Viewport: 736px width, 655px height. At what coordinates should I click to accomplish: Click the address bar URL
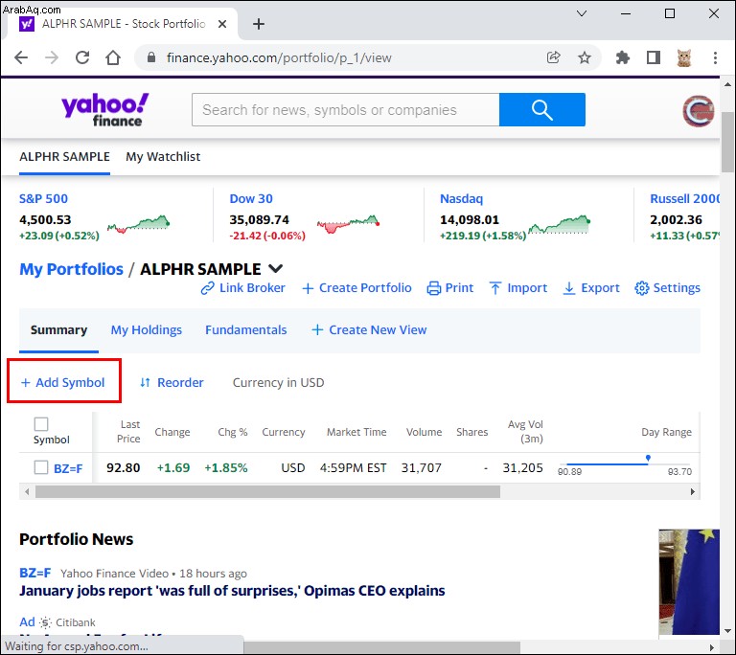[x=279, y=57]
